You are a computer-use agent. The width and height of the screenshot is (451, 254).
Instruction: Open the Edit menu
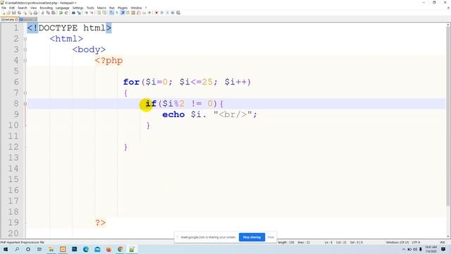[12, 8]
